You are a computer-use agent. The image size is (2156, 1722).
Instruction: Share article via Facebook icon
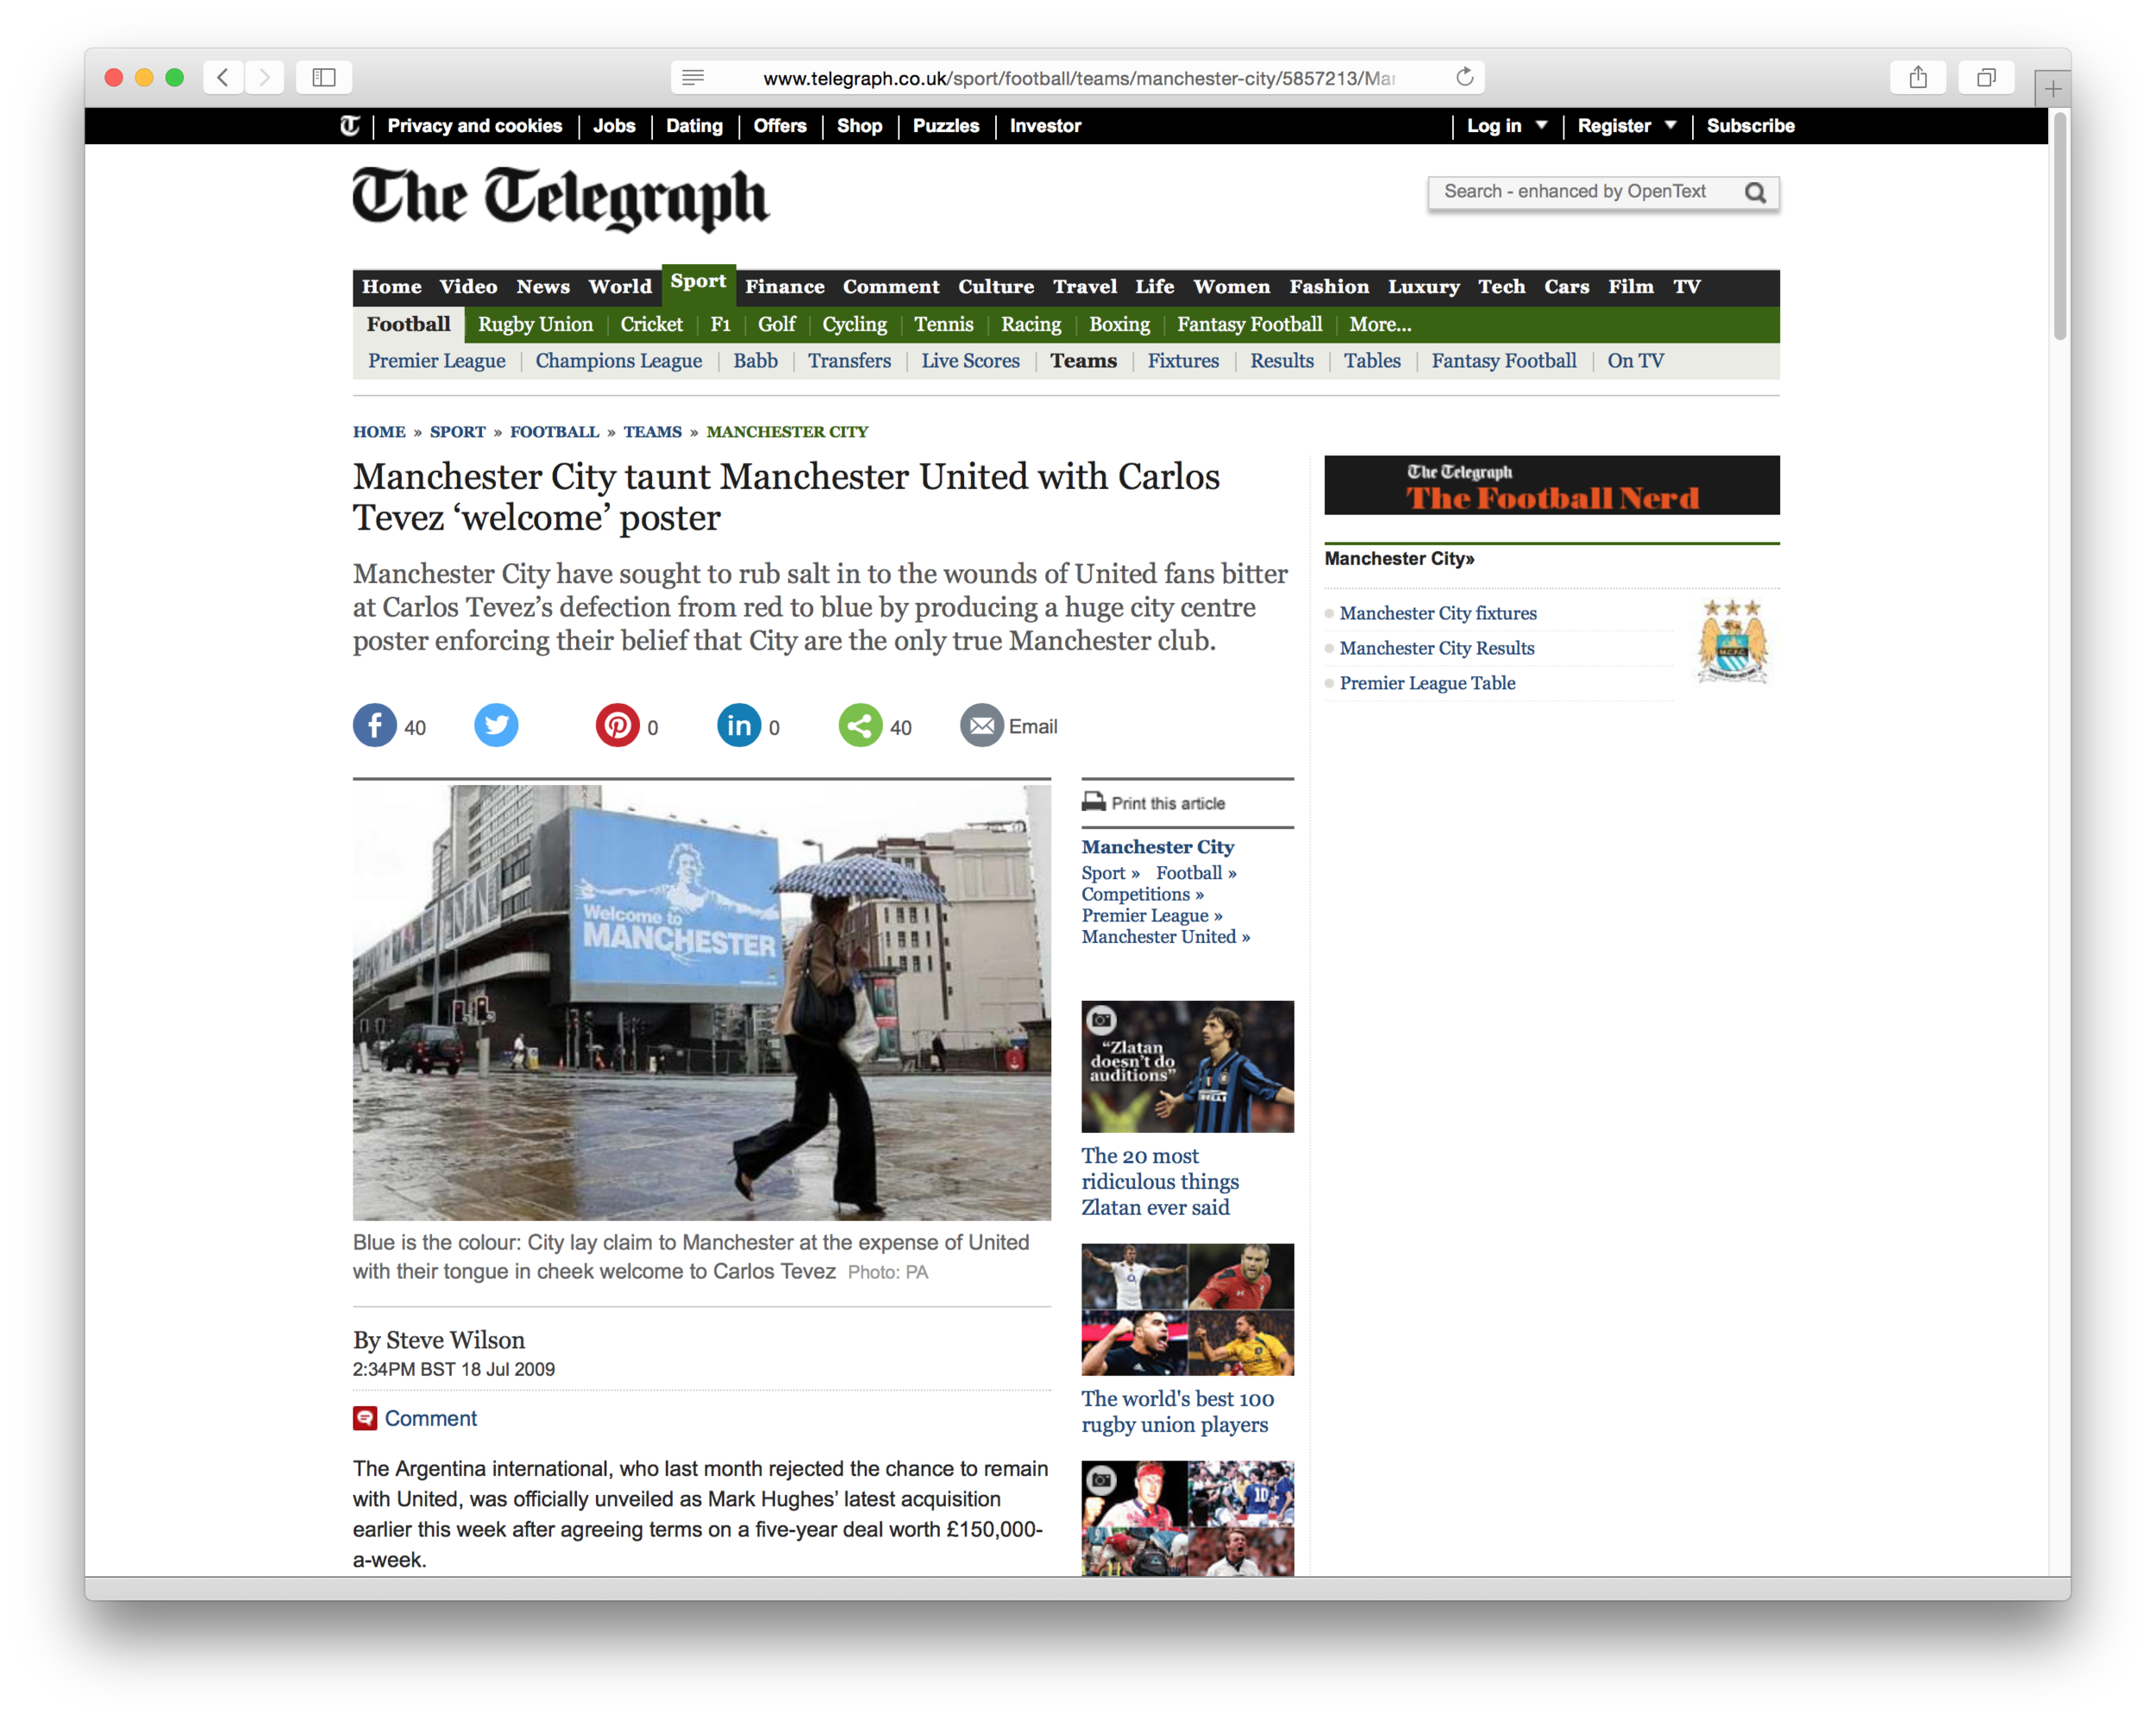point(375,726)
